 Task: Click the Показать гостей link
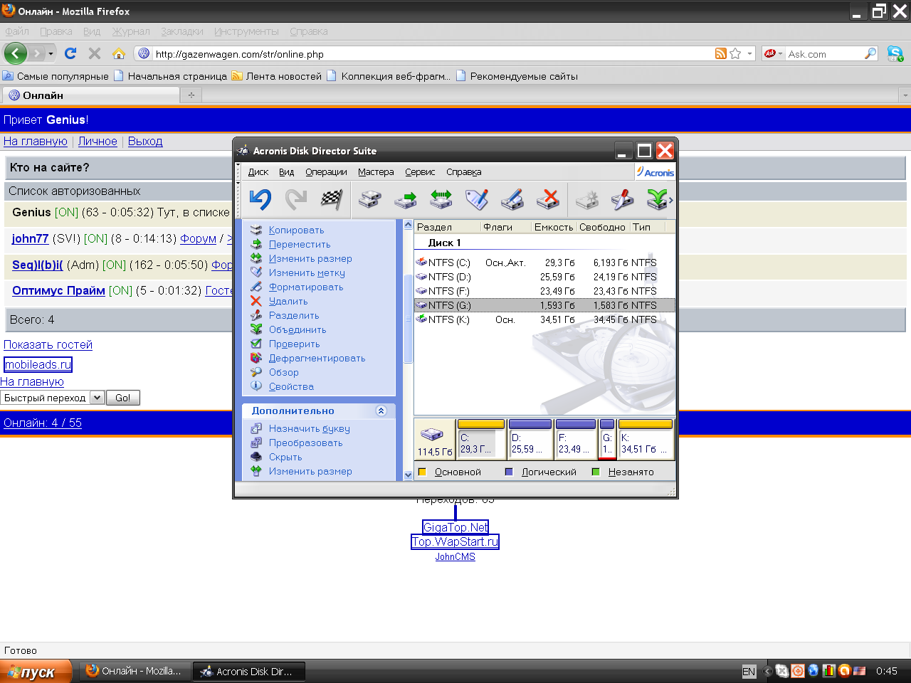point(48,344)
